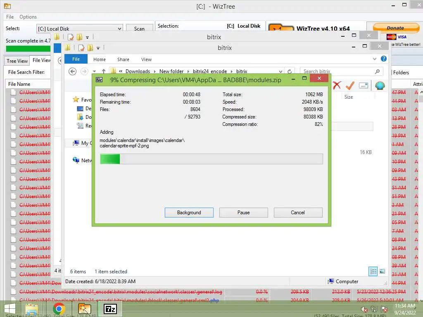
Task: Click the blue shell icon in WizTree toolbar
Action: (x=380, y=85)
